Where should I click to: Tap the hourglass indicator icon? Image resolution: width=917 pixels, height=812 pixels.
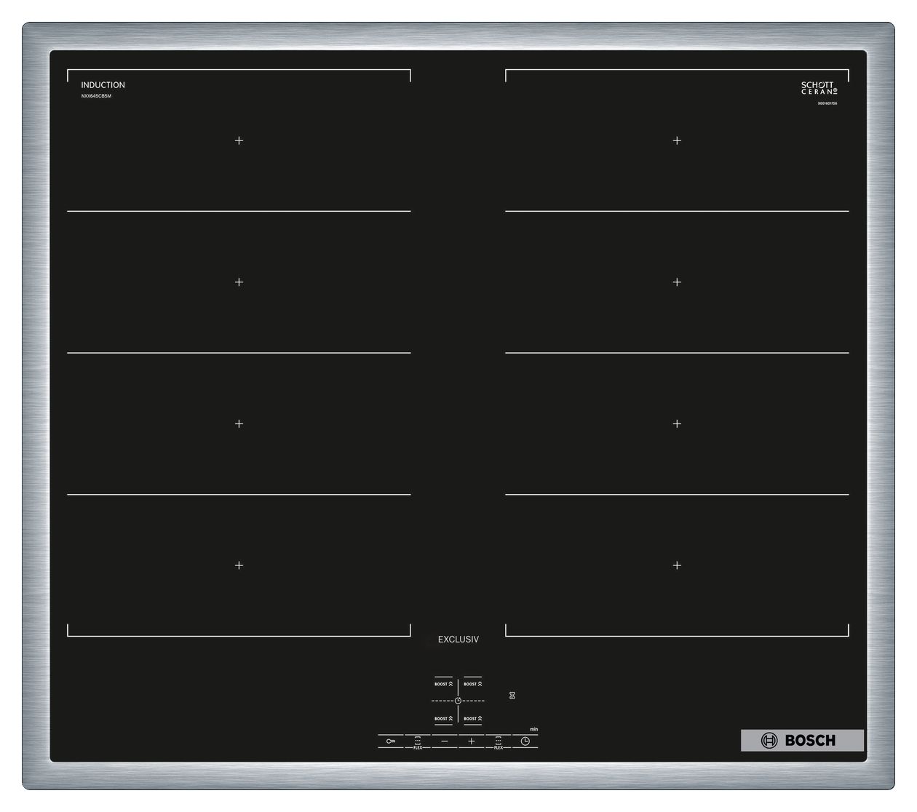pyautogui.click(x=512, y=696)
